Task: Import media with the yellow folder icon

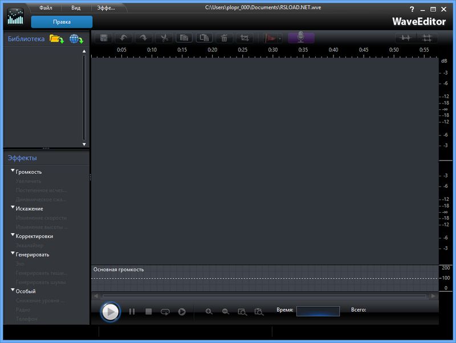Action: pyautogui.click(x=56, y=39)
